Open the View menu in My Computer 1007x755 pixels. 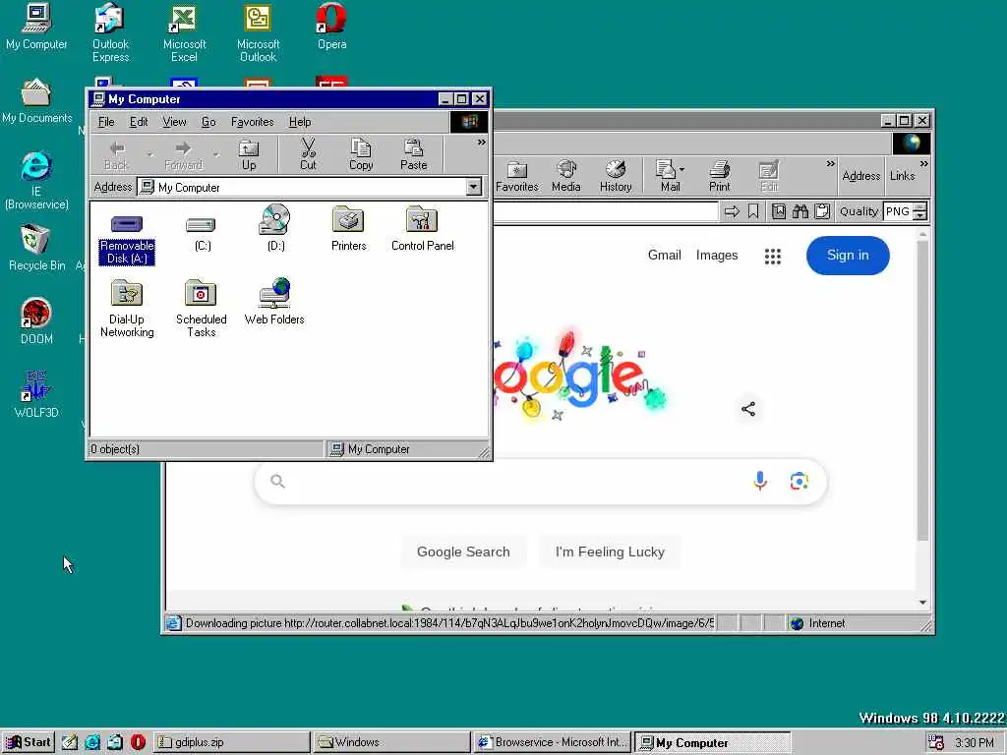point(174,121)
